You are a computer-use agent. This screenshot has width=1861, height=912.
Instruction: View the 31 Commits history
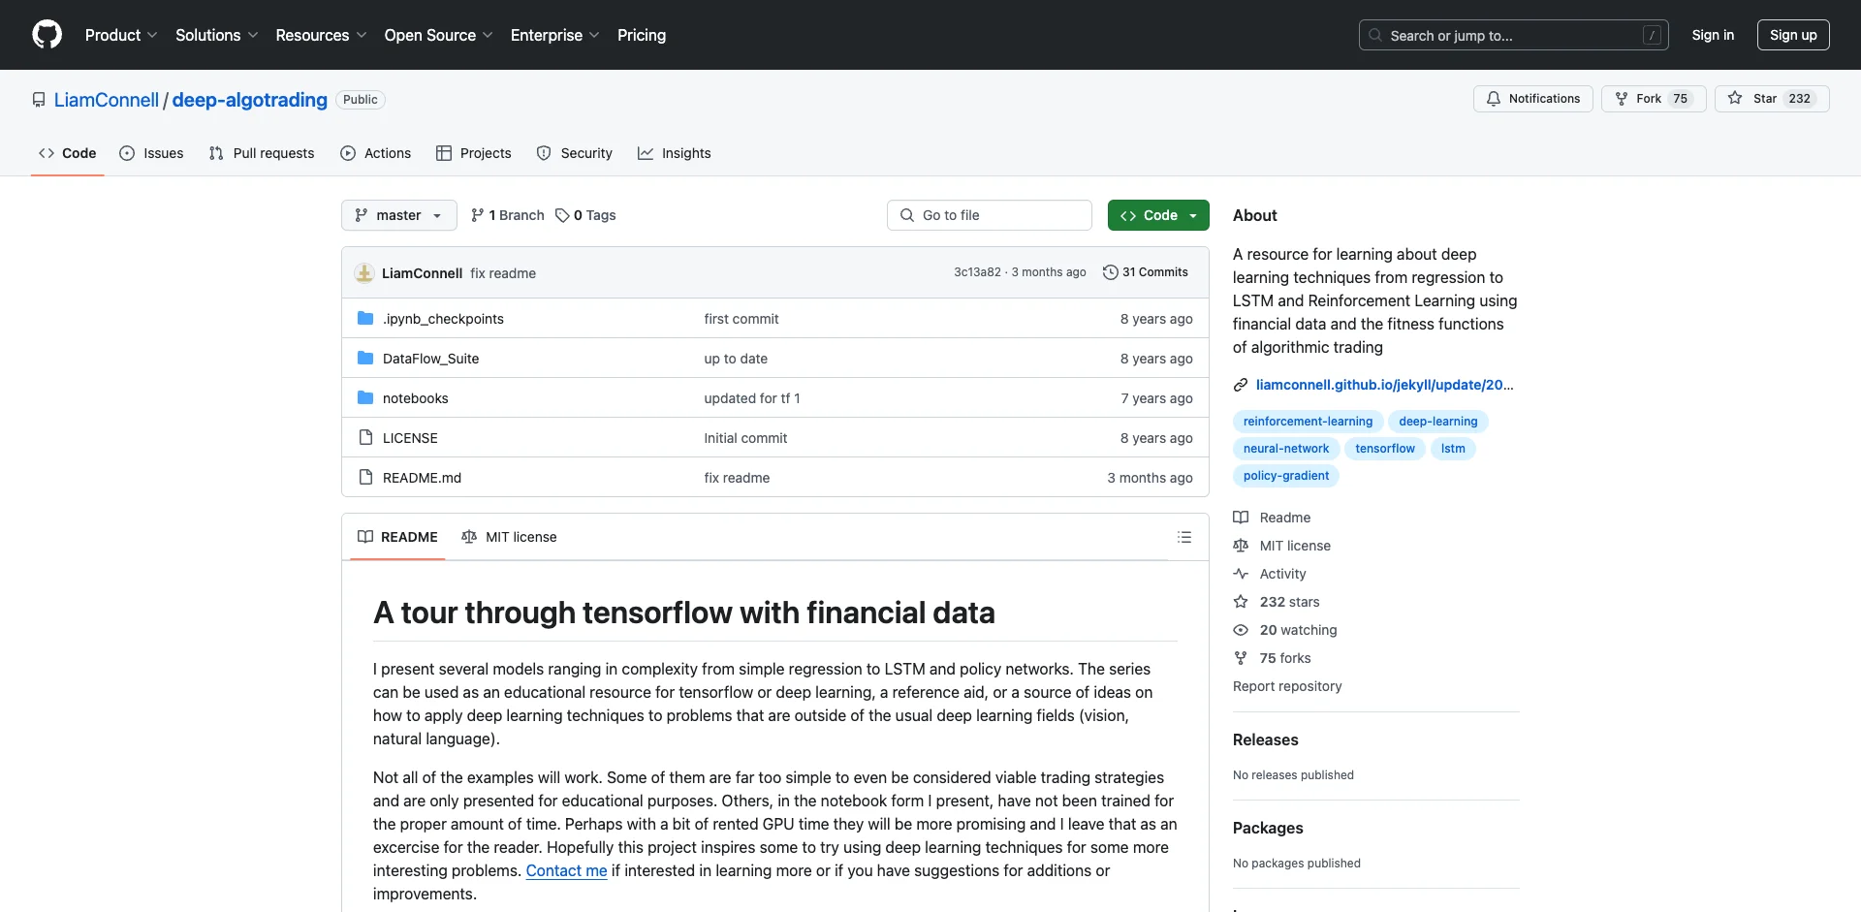(x=1146, y=272)
